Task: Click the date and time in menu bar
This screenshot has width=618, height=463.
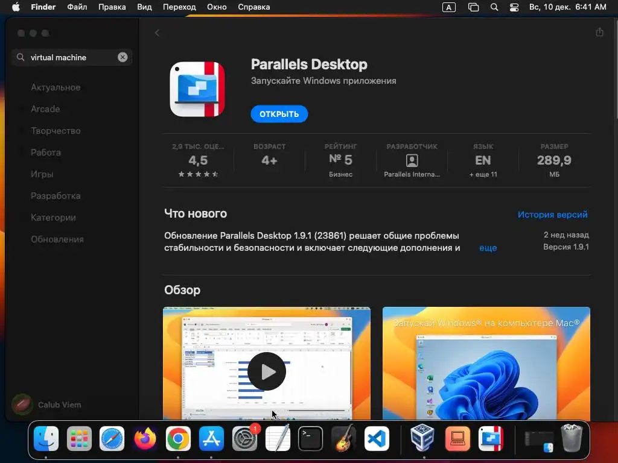Action: click(x=567, y=7)
